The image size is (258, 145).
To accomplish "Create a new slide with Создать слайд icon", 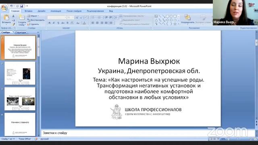I will (x=22, y=17).
